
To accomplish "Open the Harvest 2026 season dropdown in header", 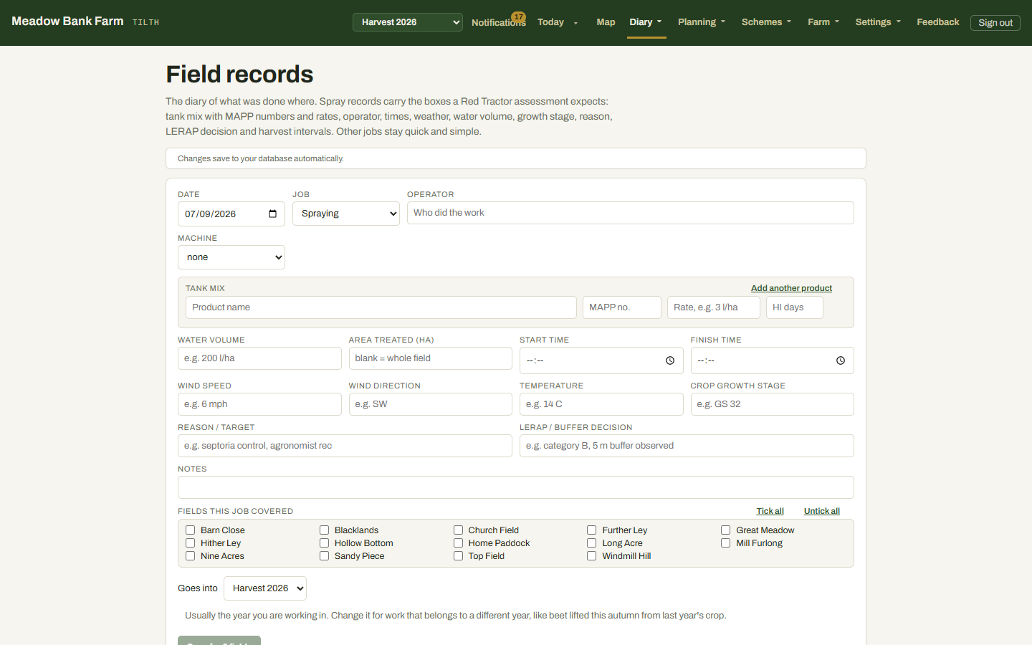I will click(x=408, y=22).
